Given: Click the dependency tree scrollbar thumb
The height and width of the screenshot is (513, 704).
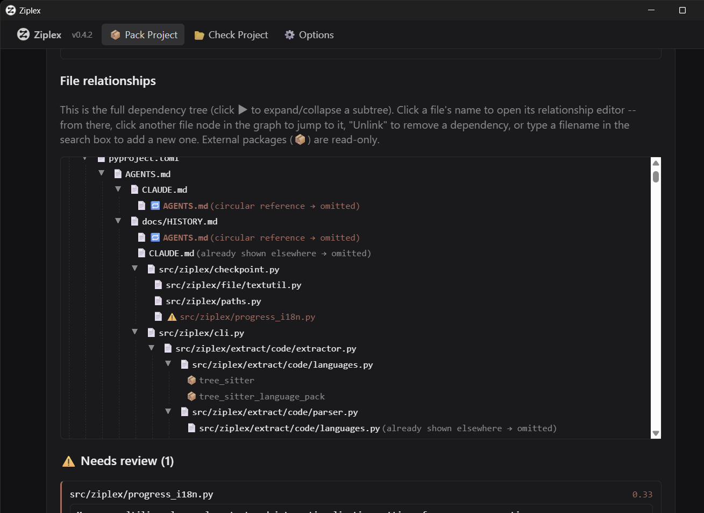Looking at the screenshot, I should (656, 177).
